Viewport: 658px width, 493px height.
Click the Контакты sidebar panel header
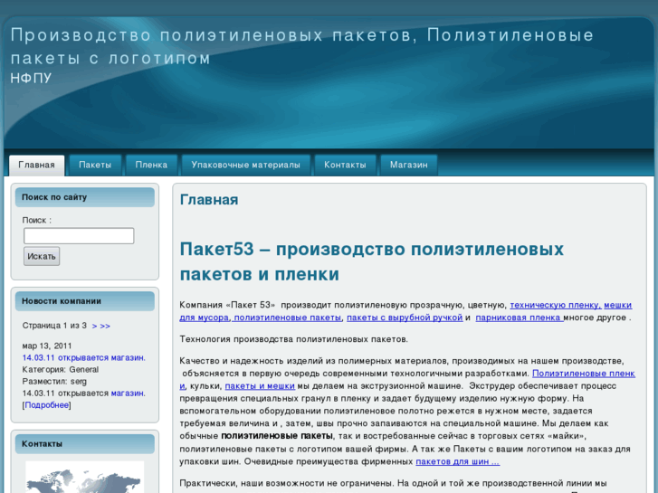pyautogui.click(x=85, y=444)
